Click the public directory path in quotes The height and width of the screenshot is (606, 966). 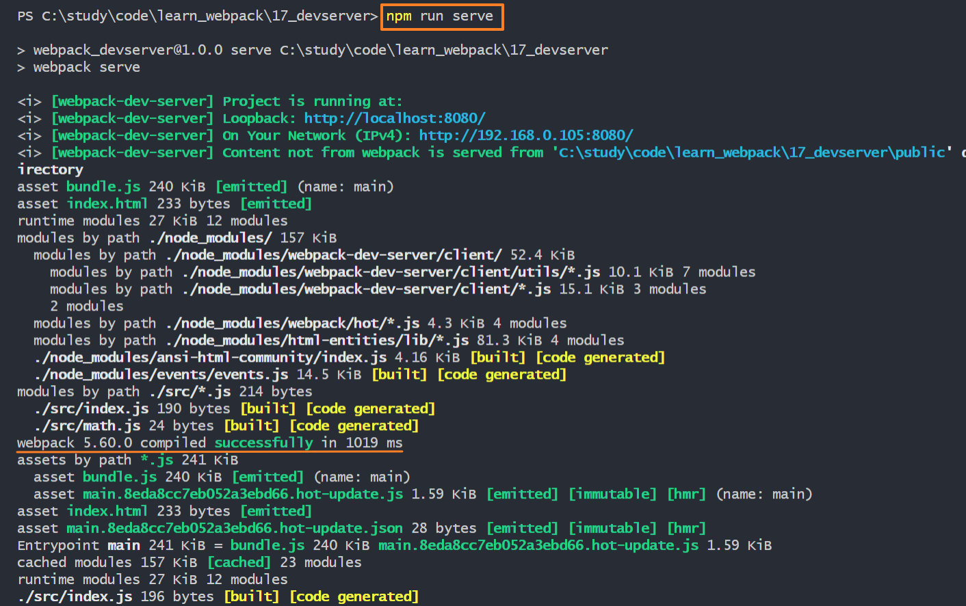752,153
